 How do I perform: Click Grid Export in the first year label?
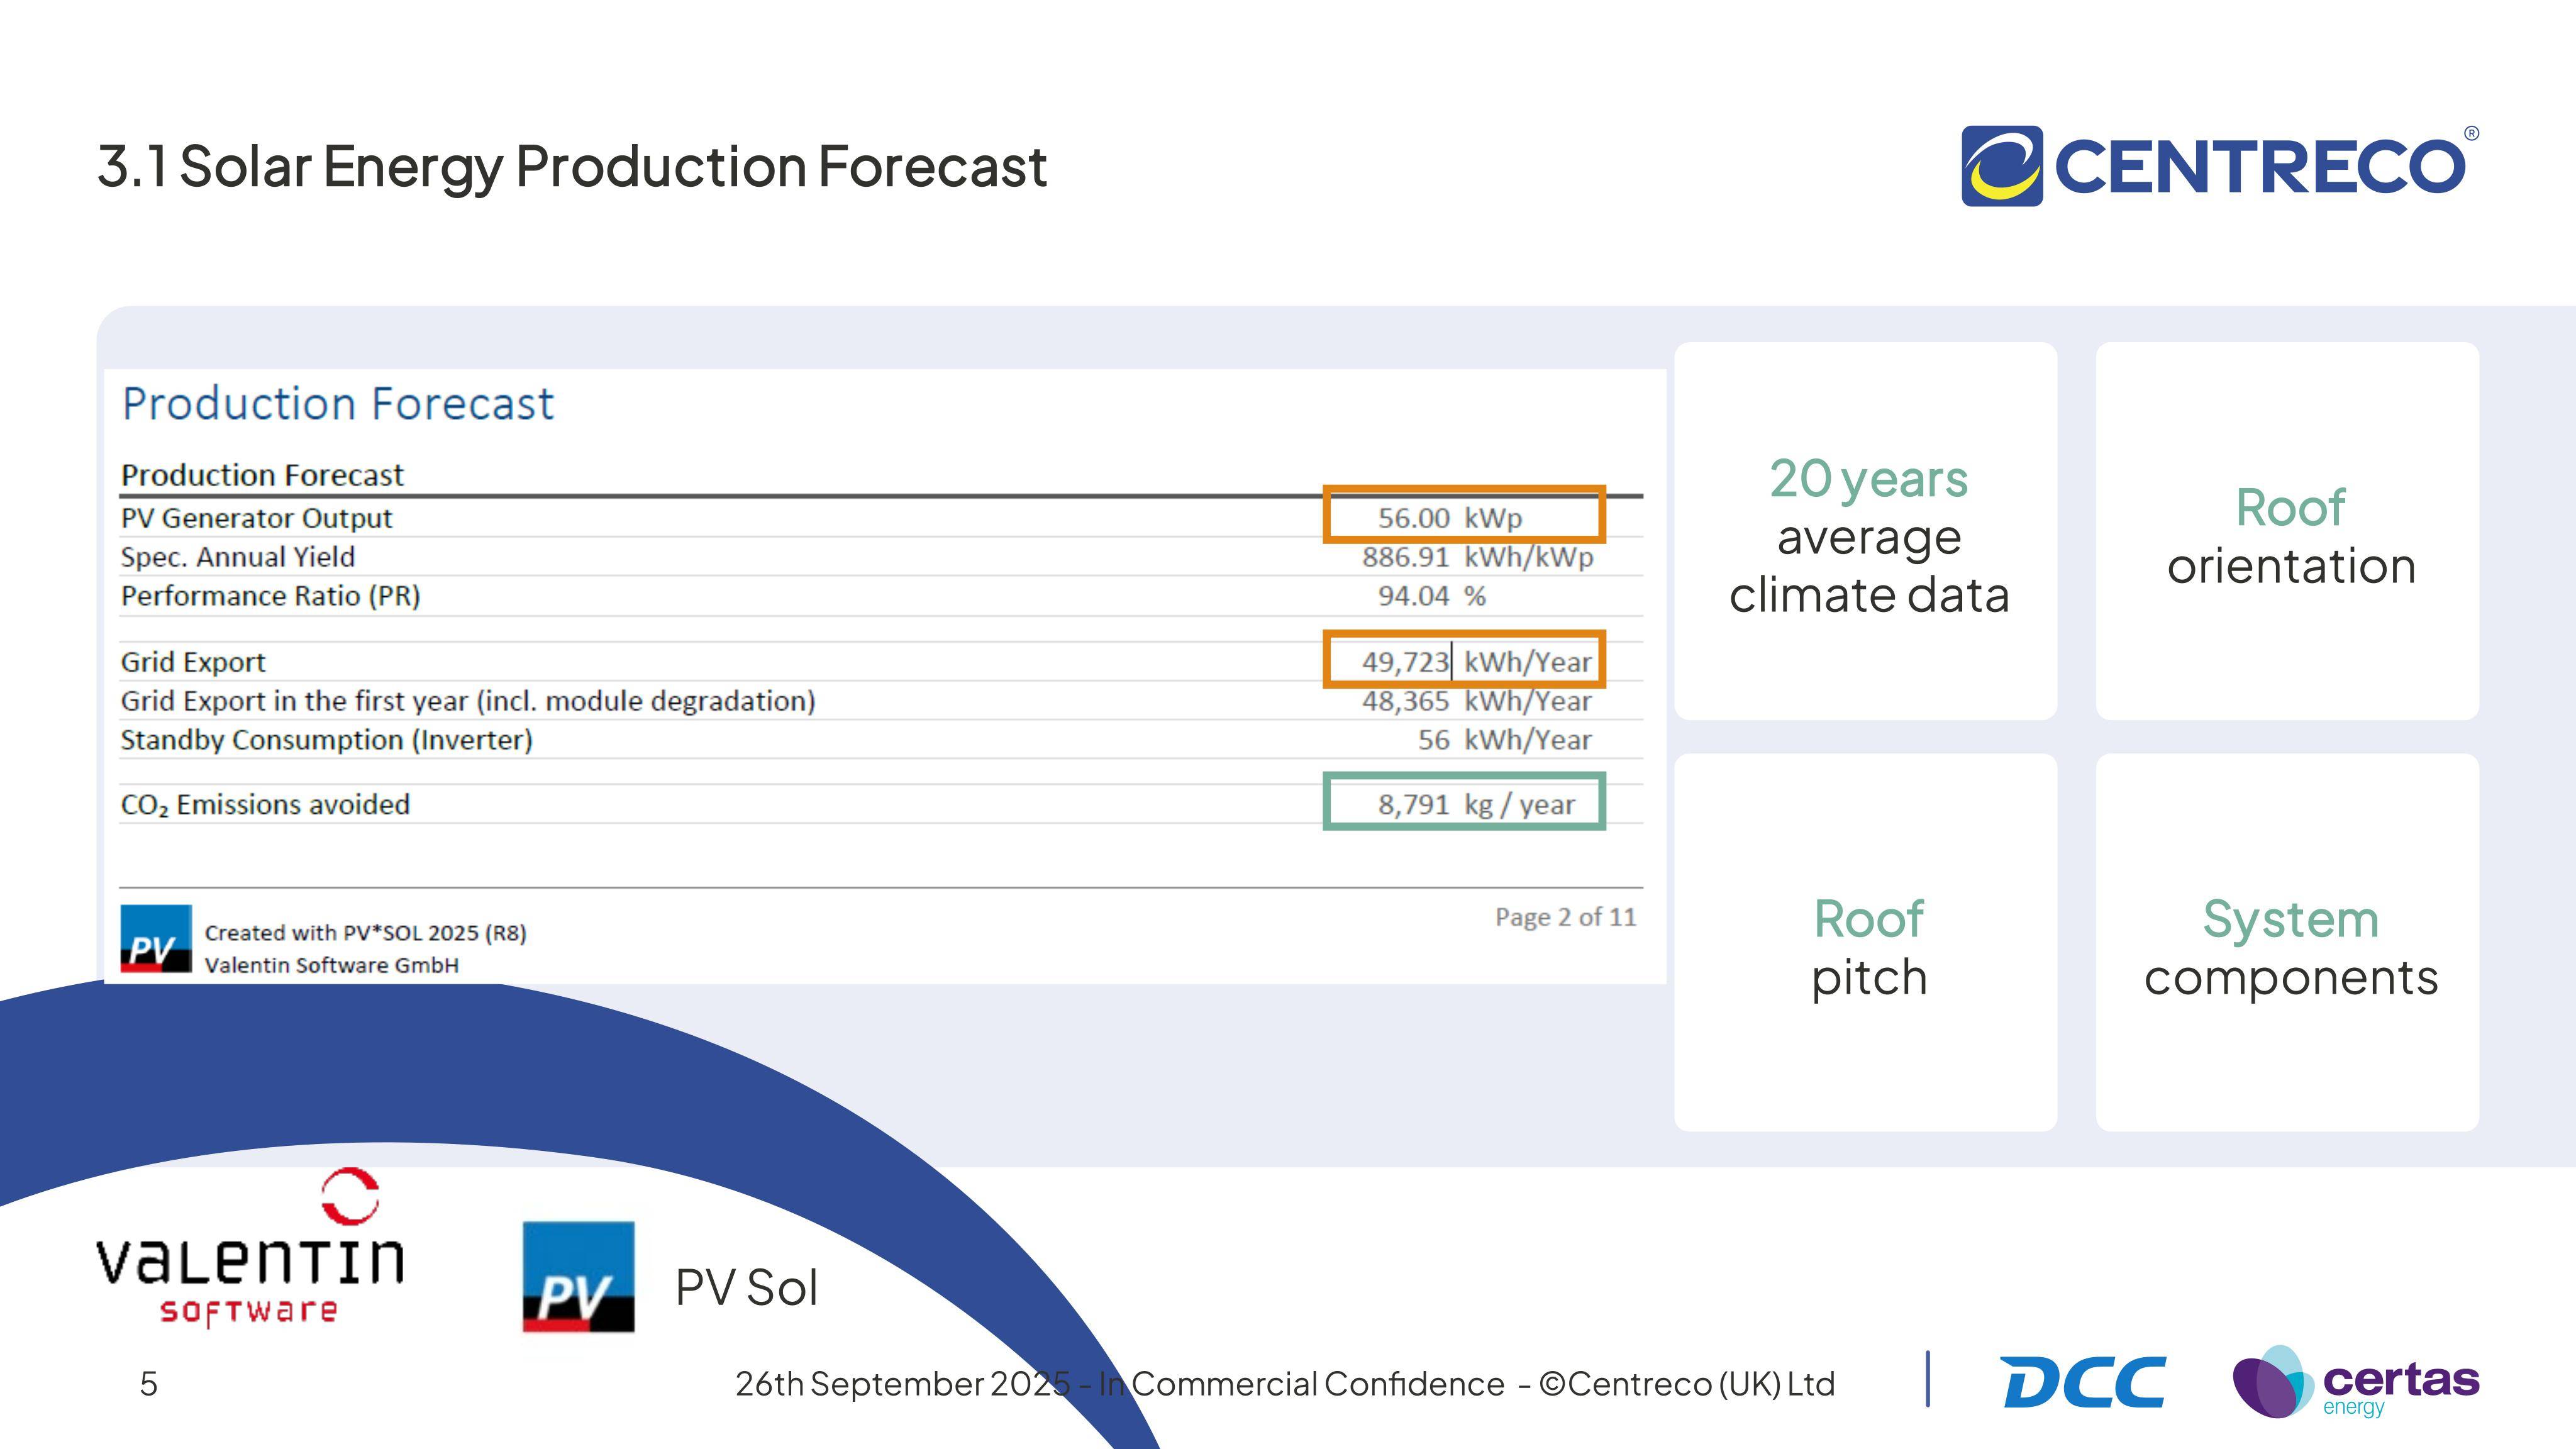coord(468,701)
